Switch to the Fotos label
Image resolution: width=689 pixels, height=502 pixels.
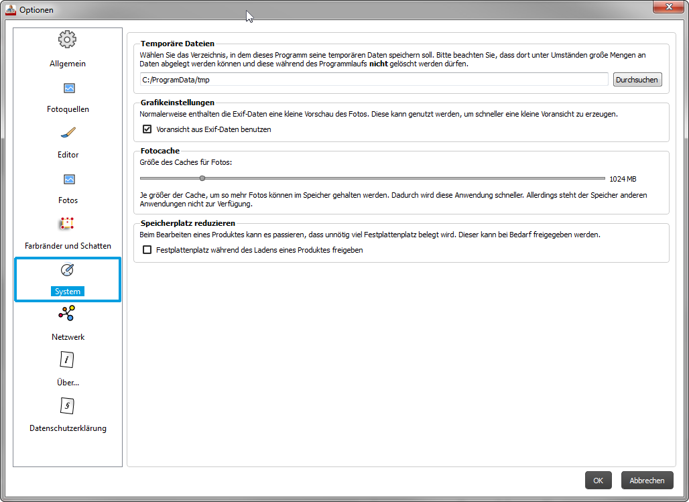click(x=68, y=200)
